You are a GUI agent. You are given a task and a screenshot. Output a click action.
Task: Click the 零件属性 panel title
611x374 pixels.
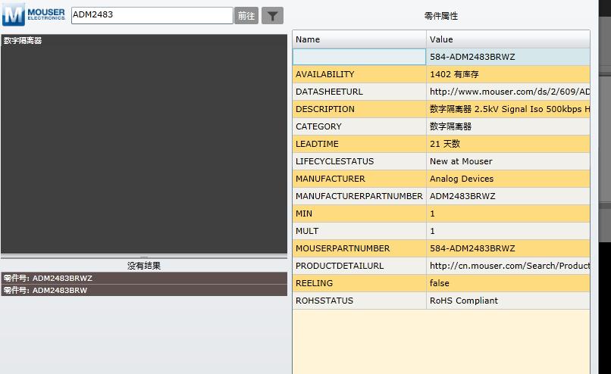pos(441,16)
